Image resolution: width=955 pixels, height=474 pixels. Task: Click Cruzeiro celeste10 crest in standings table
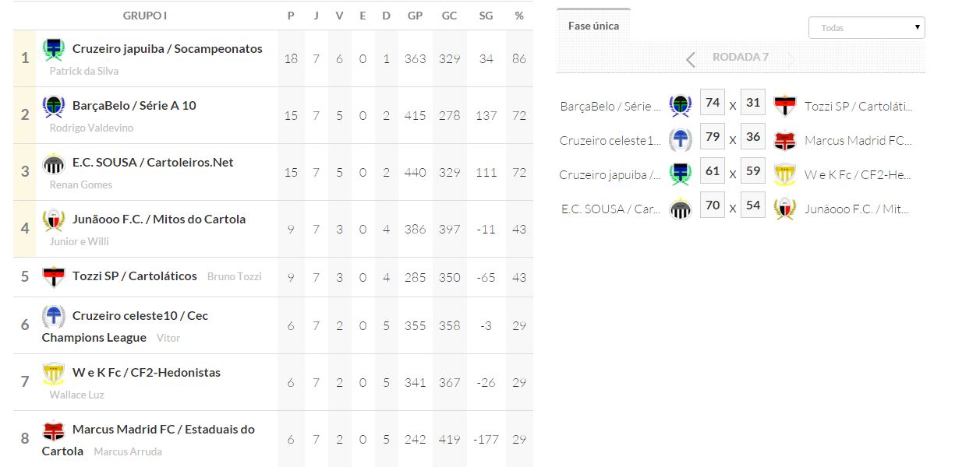[x=54, y=316]
